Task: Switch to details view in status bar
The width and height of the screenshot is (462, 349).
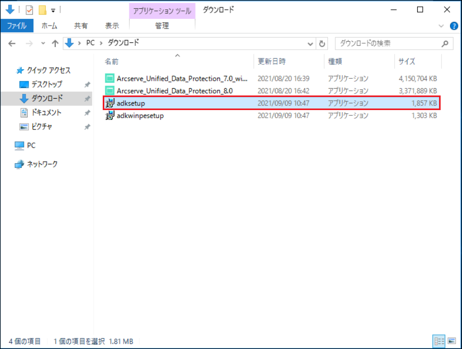Action: [439, 341]
